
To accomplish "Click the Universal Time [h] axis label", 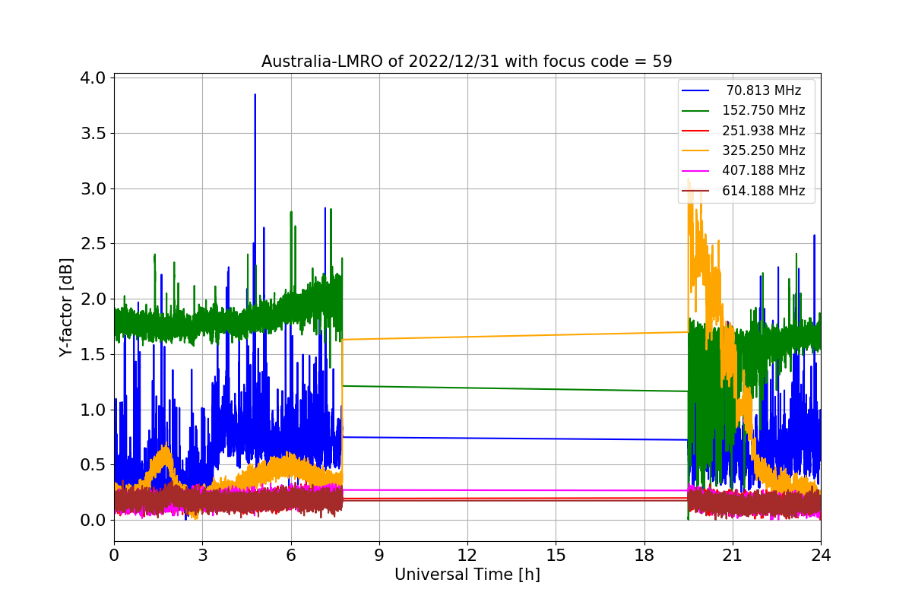I will click(x=467, y=575).
